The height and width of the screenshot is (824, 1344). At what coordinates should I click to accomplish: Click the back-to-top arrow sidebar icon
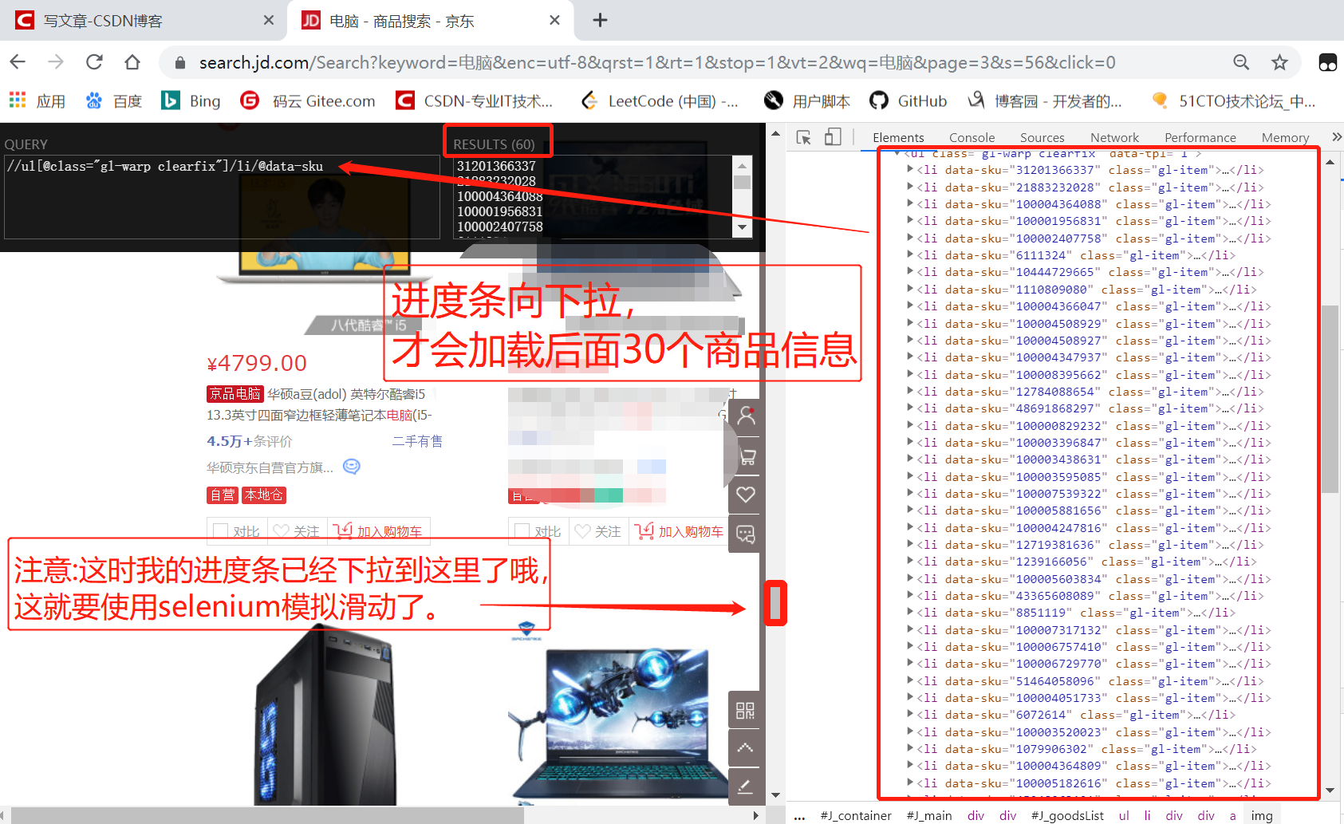(x=745, y=748)
